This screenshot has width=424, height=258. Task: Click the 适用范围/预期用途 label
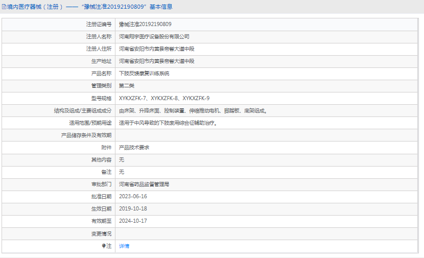point(90,123)
